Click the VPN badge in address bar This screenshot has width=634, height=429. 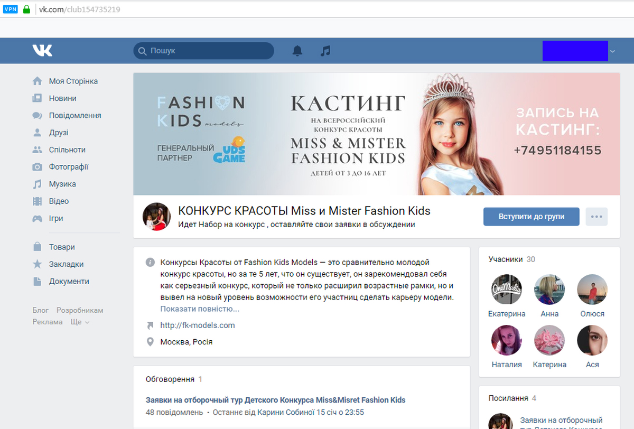coord(11,9)
